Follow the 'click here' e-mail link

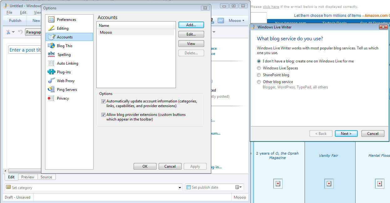pos(271,7)
